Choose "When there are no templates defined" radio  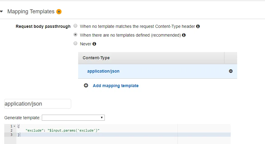click(75, 35)
